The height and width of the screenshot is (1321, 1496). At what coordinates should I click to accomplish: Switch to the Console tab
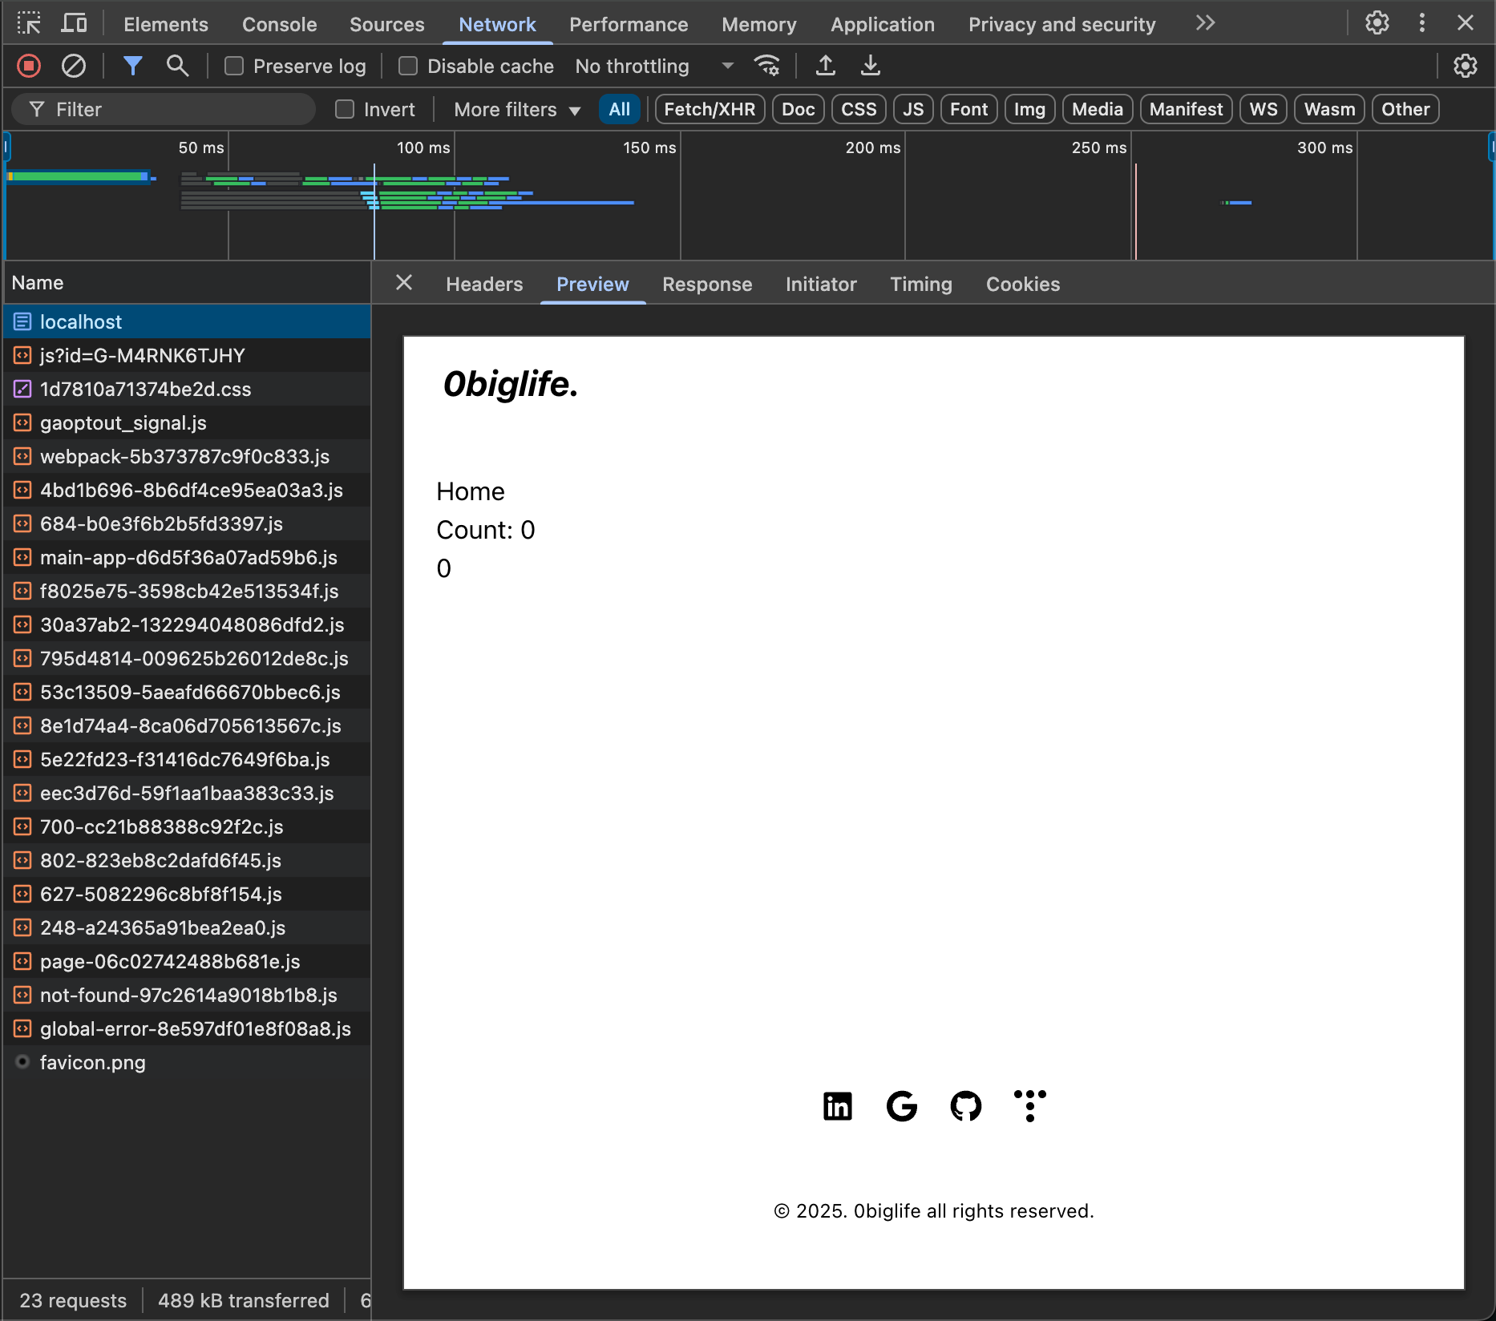(279, 24)
